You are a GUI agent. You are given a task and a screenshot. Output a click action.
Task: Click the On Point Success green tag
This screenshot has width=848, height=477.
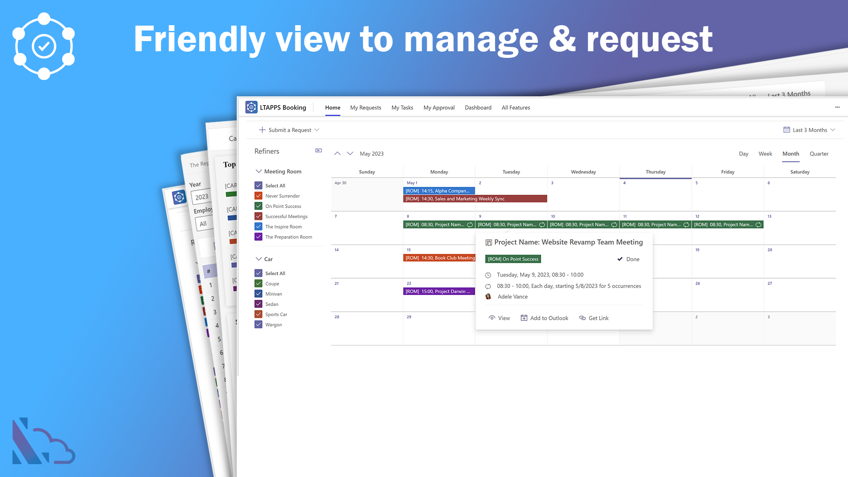pyautogui.click(x=513, y=259)
